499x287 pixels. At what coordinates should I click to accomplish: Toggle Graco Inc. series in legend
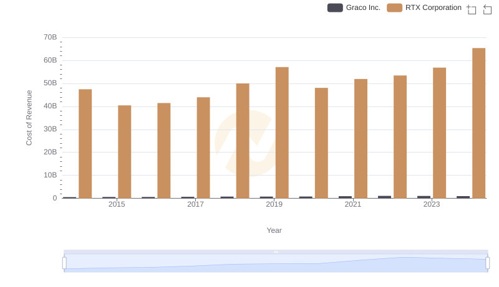354,7
